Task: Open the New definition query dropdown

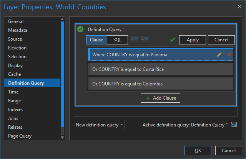Action: coord(99,125)
